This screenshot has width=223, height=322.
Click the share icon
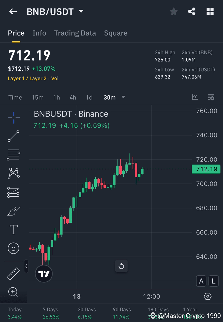click(192, 11)
